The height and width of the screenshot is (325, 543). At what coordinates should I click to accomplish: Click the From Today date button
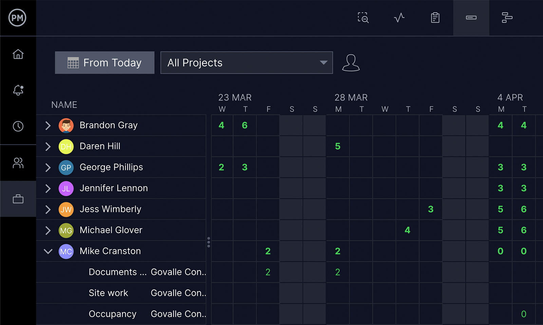105,63
